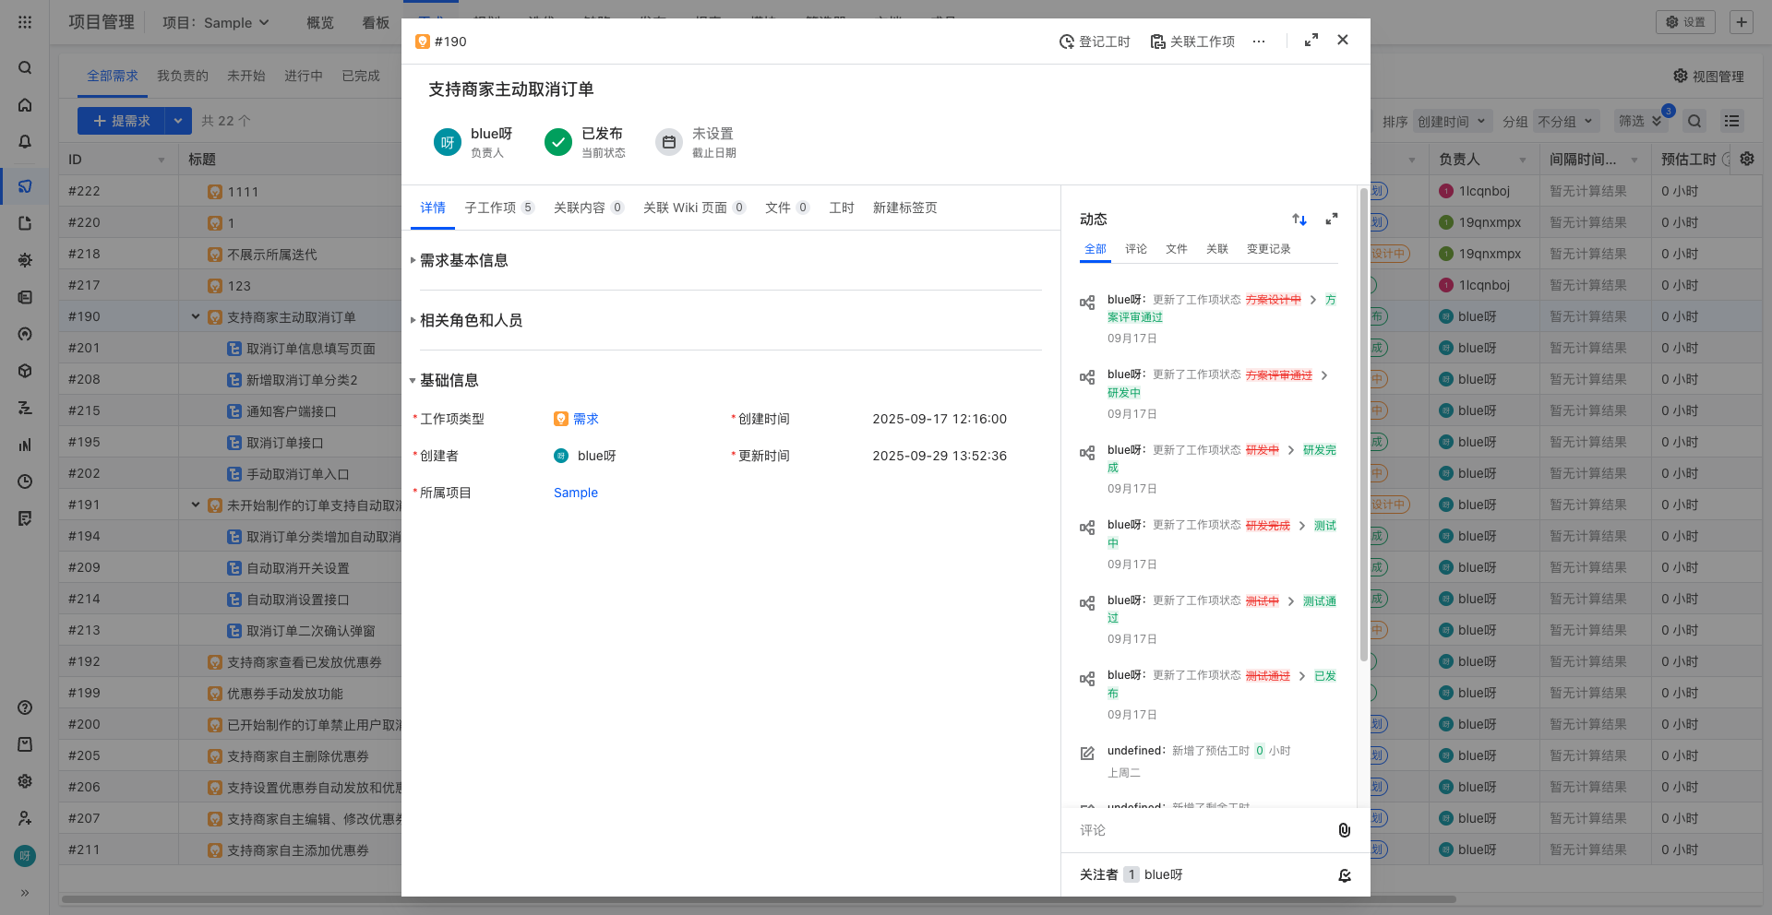Click the table column settings gear icon

[x=1747, y=159]
